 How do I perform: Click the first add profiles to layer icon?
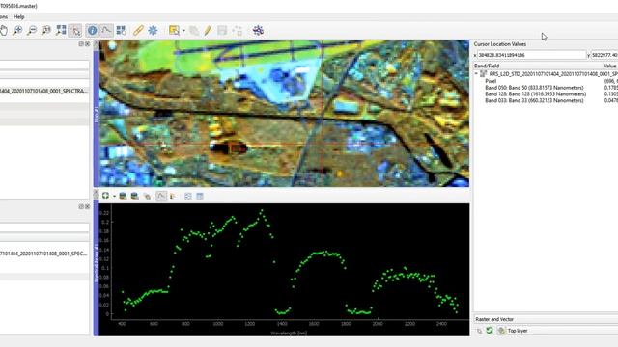point(123,196)
